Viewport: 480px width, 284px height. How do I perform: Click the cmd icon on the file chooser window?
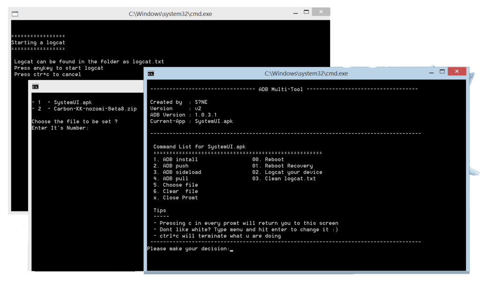pos(35,86)
